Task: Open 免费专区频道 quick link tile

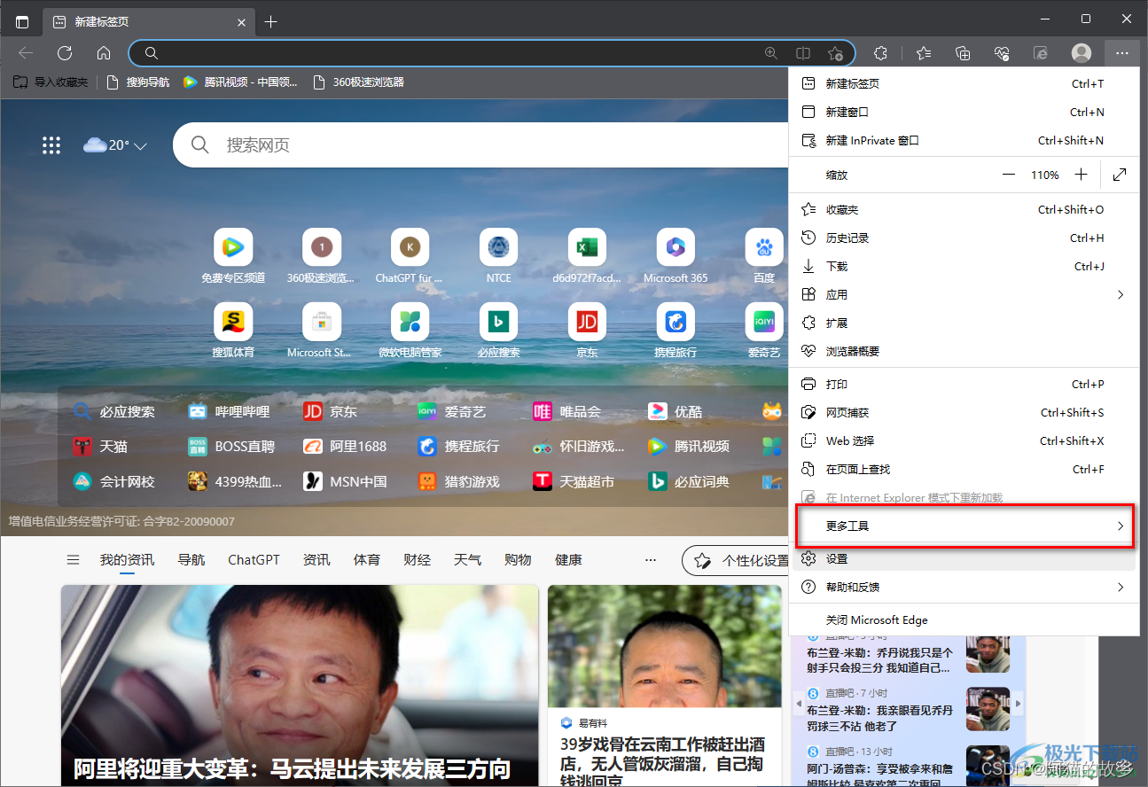Action: click(233, 256)
